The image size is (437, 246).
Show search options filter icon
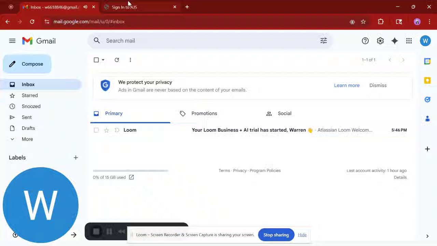point(323,41)
